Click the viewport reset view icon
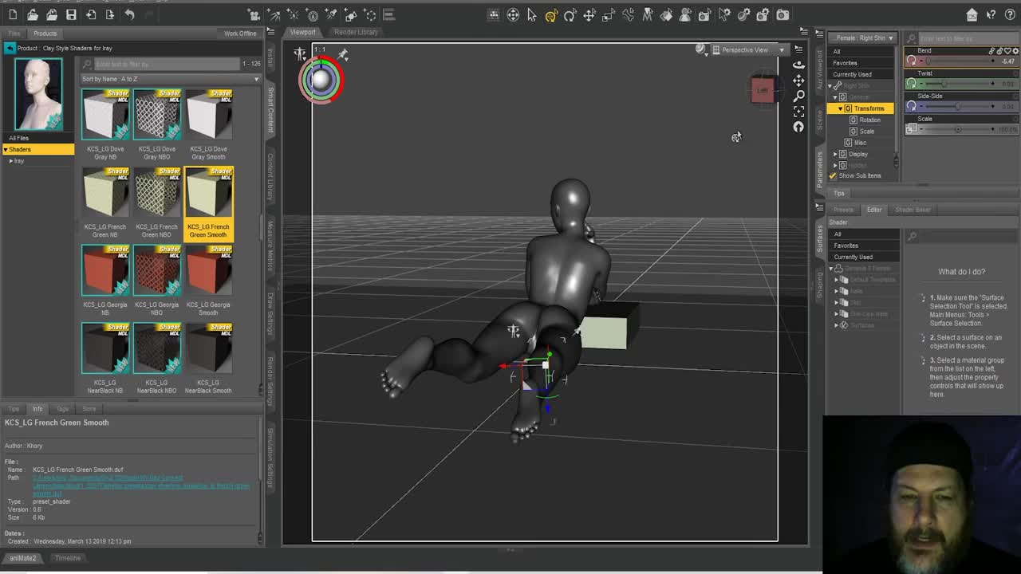Image resolution: width=1021 pixels, height=574 pixels. [798, 127]
